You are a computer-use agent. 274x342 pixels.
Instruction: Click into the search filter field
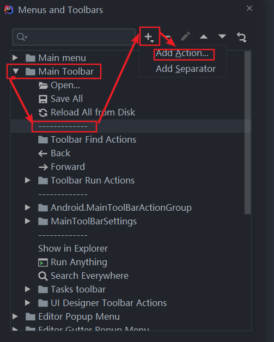(74, 37)
